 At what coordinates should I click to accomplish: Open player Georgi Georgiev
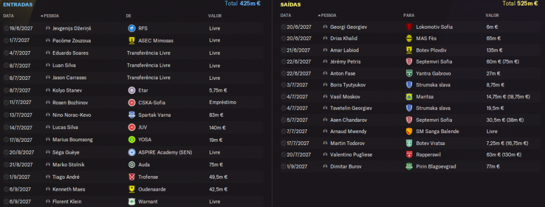[349, 27]
